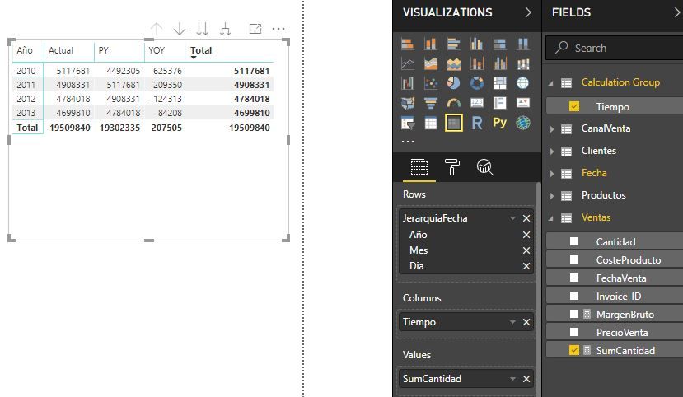Select the R script visual
This screenshot has height=397, width=683.
coord(476,124)
